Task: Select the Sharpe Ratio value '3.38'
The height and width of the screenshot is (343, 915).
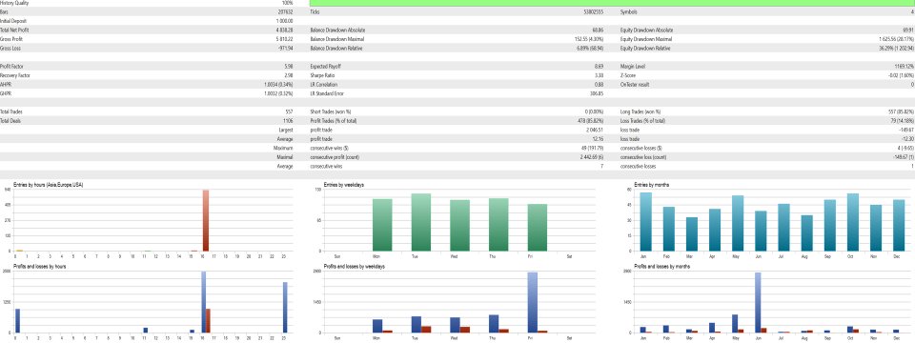Action: click(600, 76)
